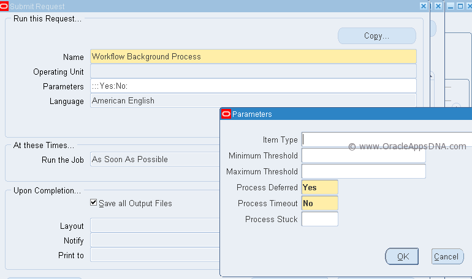This screenshot has width=472, height=279.
Task: Click the Parameters field with :::Yes:No:
Action: [x=253, y=86]
